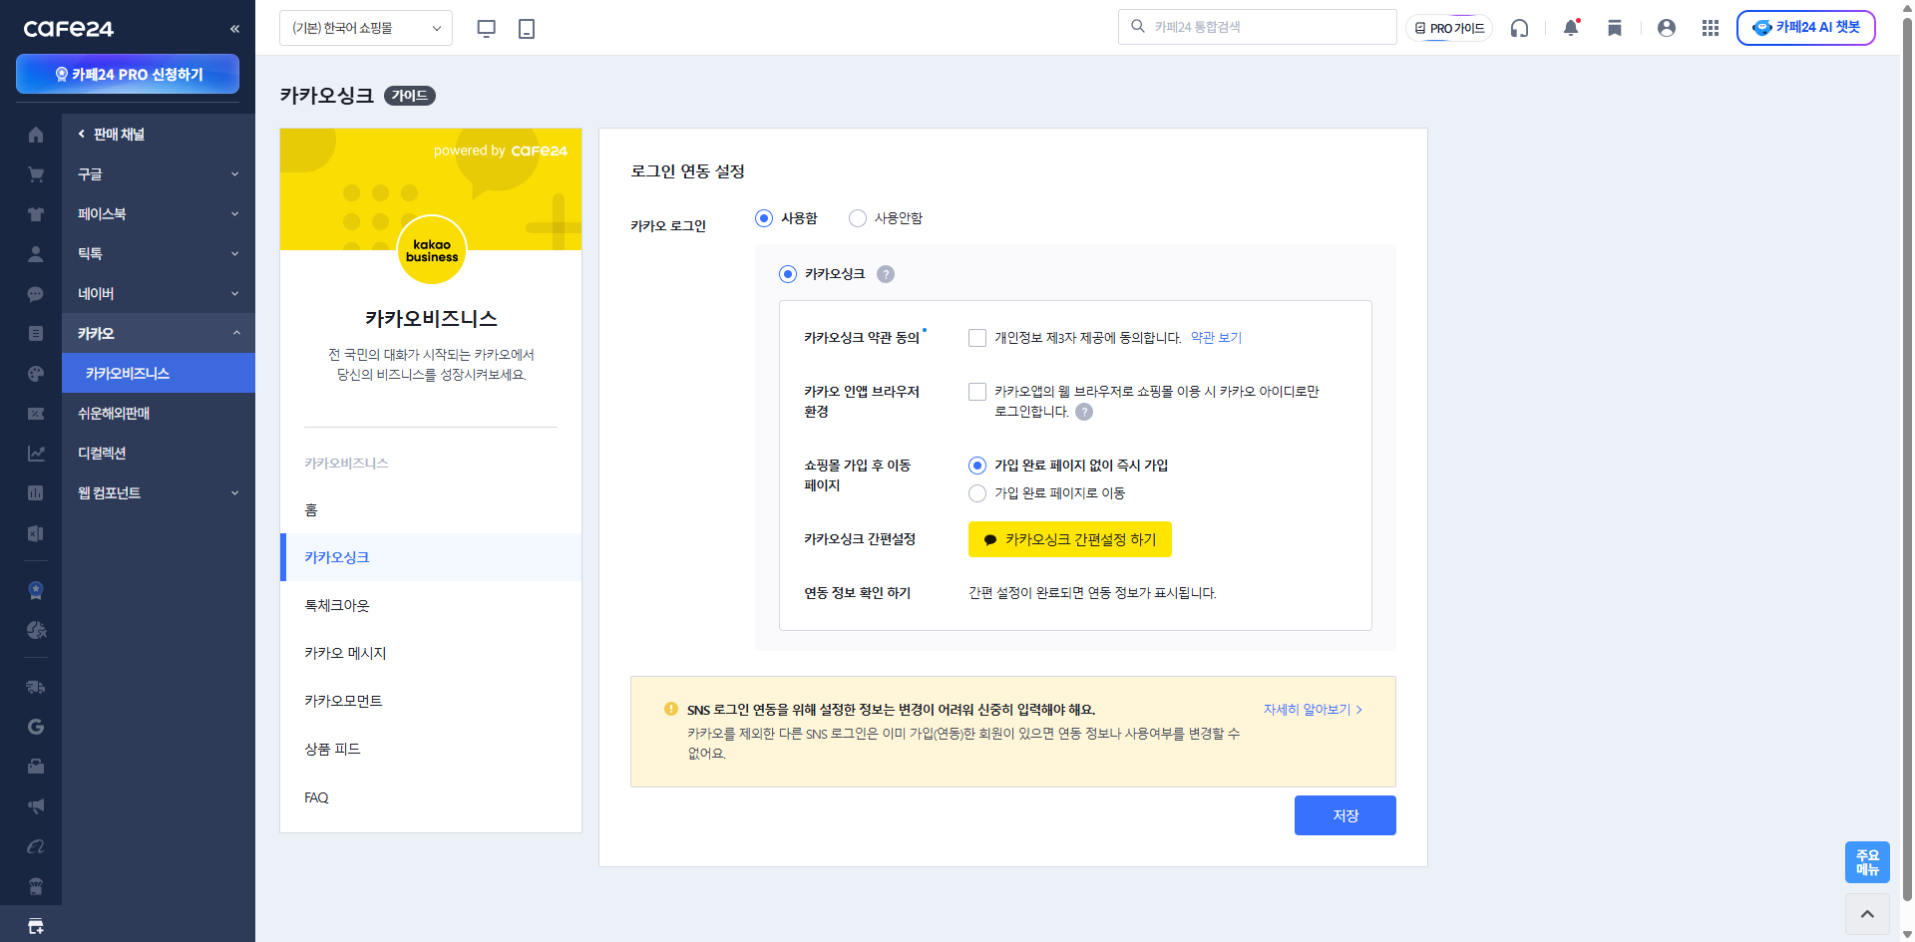Select the 카카오싱크 radio option
Image resolution: width=1915 pixels, height=942 pixels.
click(788, 274)
